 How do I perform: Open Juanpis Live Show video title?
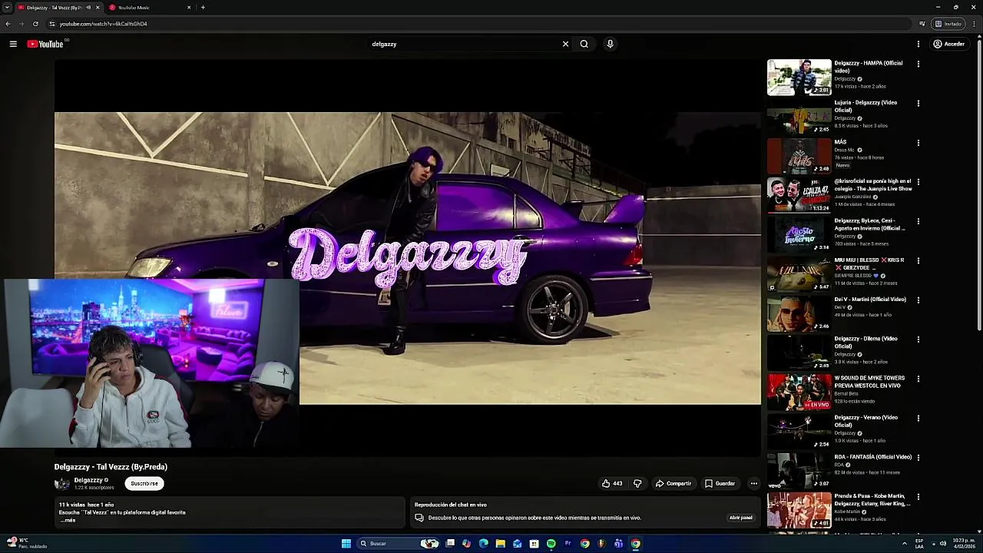click(x=873, y=184)
